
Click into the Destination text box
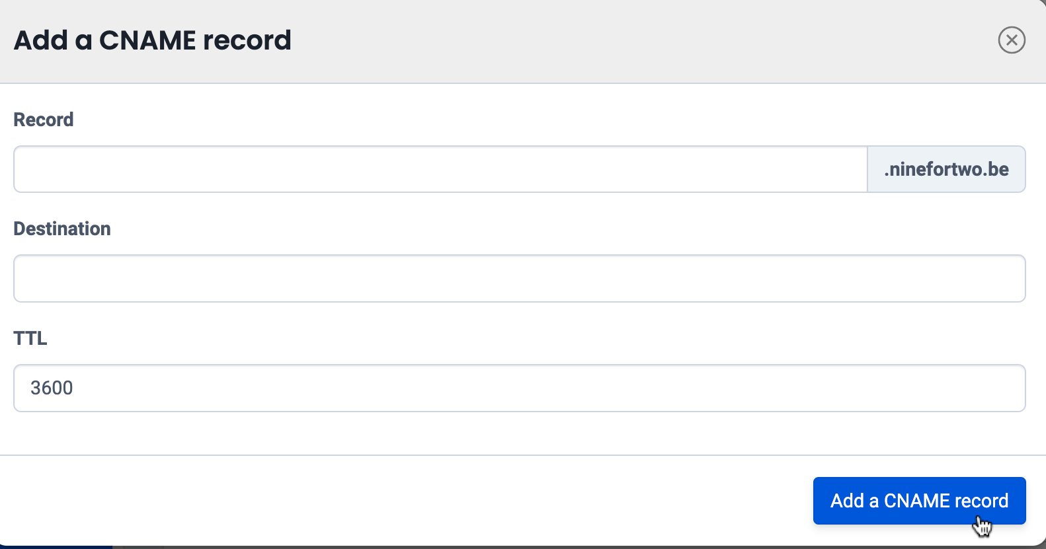519,278
